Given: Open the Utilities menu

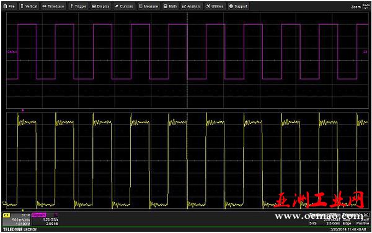Looking at the screenshot, I should tap(215, 6).
